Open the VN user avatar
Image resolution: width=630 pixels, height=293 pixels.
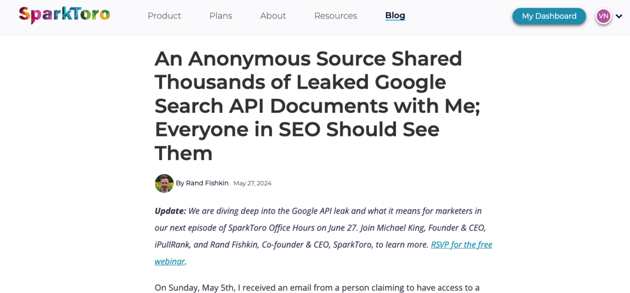603,16
